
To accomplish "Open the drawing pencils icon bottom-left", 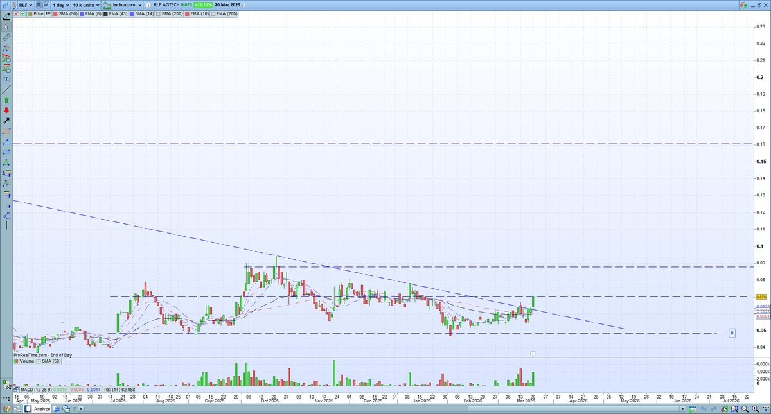I will coord(6,409).
